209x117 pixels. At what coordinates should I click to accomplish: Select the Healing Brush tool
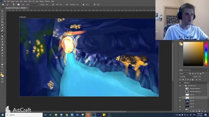2,31
